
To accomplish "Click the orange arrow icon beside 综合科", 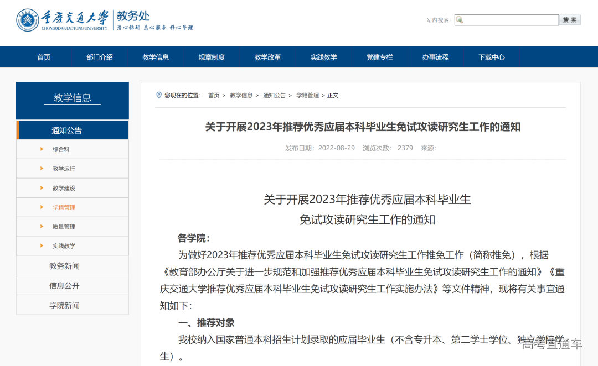I will click(x=40, y=149).
